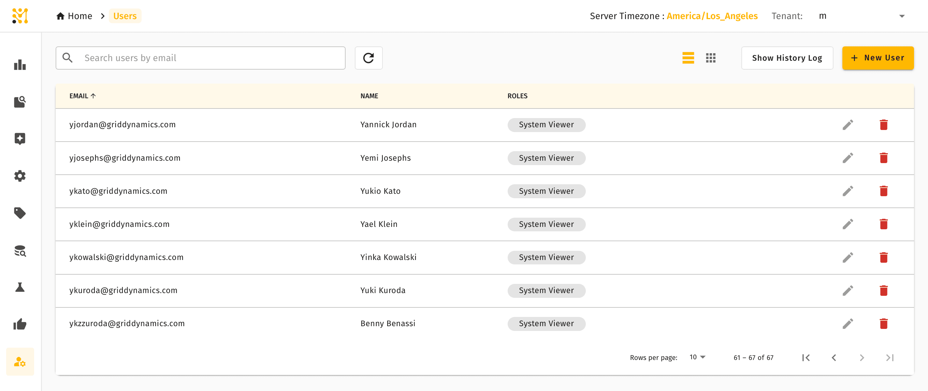Click the Roles column header
The image size is (928, 391).
pos(517,96)
